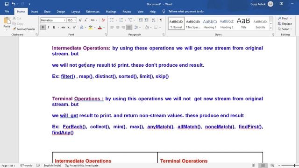This screenshot has height=168, width=299.
Task: Click the Replace button
Action: click(x=285, y=24)
